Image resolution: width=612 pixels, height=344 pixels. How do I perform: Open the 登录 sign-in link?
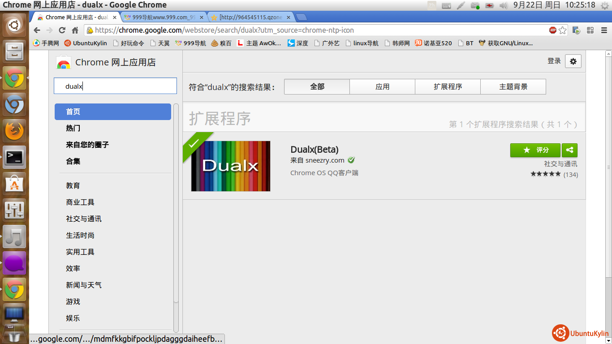pos(554,61)
